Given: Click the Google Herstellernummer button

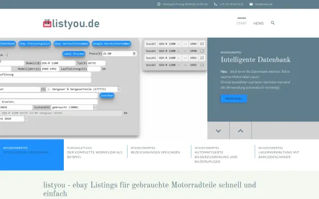Looking at the screenshot, I should tap(112, 44).
